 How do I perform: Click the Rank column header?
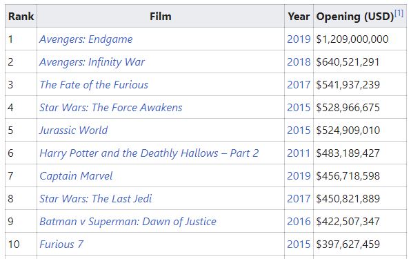(x=21, y=17)
